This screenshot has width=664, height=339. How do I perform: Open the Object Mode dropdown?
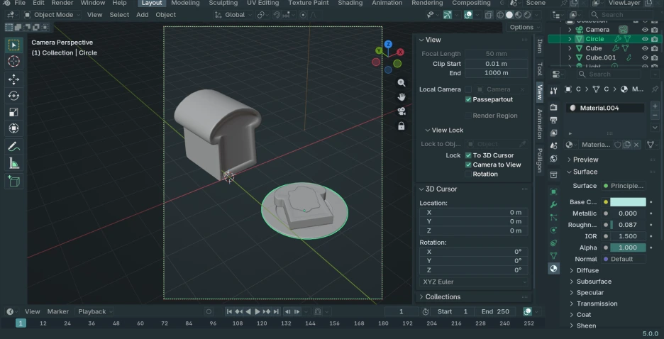point(53,15)
